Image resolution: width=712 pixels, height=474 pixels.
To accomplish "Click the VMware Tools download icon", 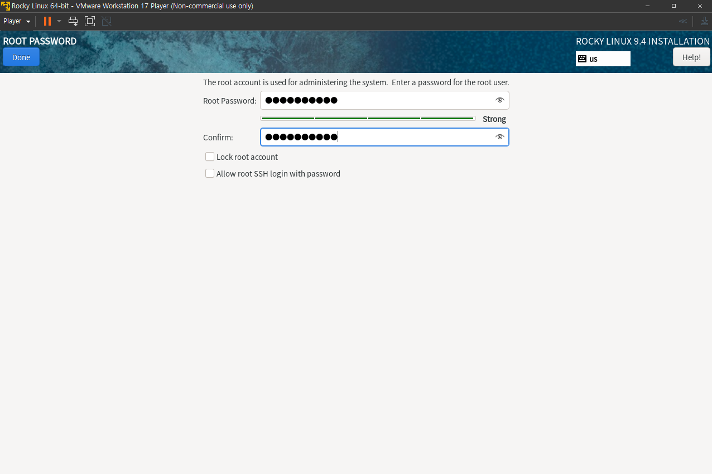I will tap(704, 21).
